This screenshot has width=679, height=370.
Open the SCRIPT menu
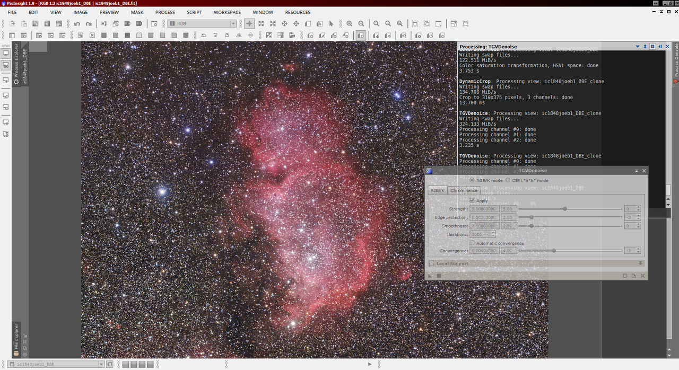[x=194, y=12]
